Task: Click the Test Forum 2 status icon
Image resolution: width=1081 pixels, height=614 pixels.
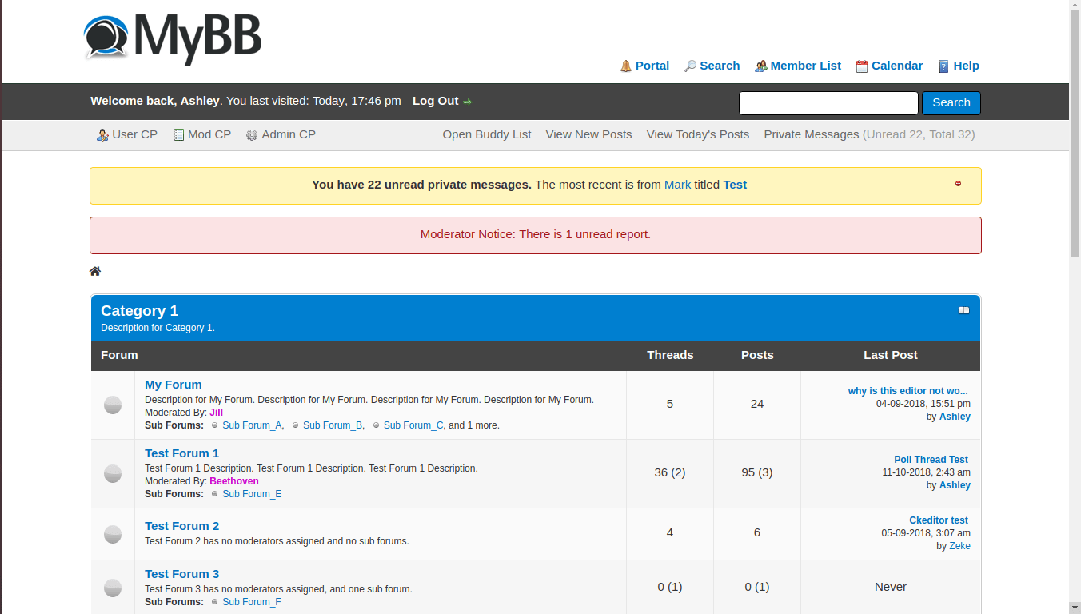Action: tap(113, 534)
